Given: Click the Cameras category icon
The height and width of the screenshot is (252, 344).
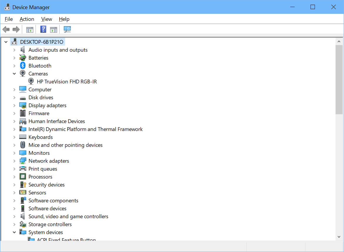Looking at the screenshot, I should click(23, 73).
